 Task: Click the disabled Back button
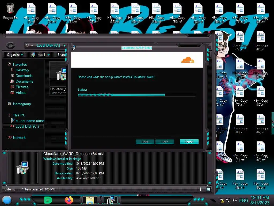click(x=145, y=142)
